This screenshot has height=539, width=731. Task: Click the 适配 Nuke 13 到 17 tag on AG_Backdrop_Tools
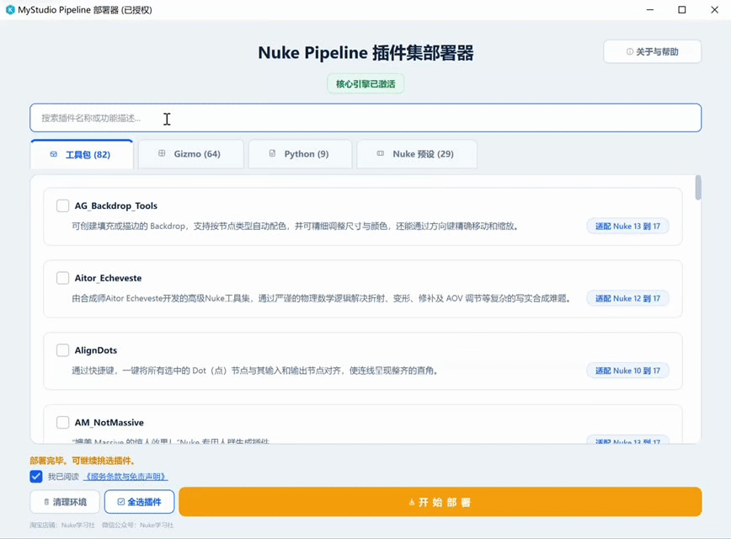click(x=627, y=227)
